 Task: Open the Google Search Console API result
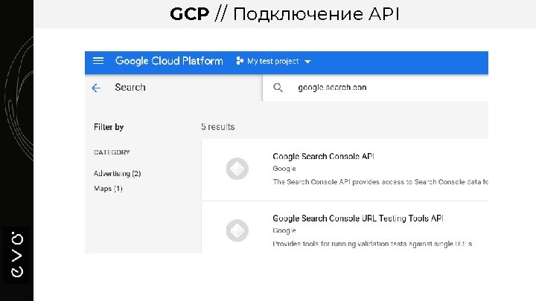pos(323,156)
